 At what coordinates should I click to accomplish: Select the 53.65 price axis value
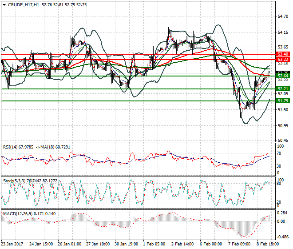[283, 47]
